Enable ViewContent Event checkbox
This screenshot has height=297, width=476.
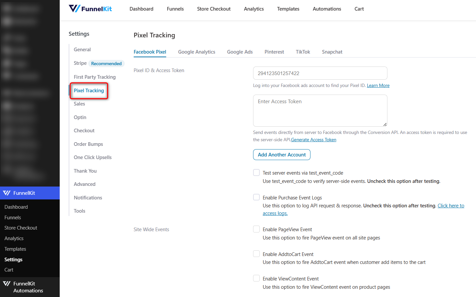[256, 278]
